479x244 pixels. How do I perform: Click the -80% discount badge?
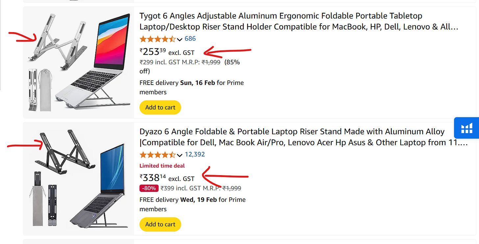coord(149,188)
